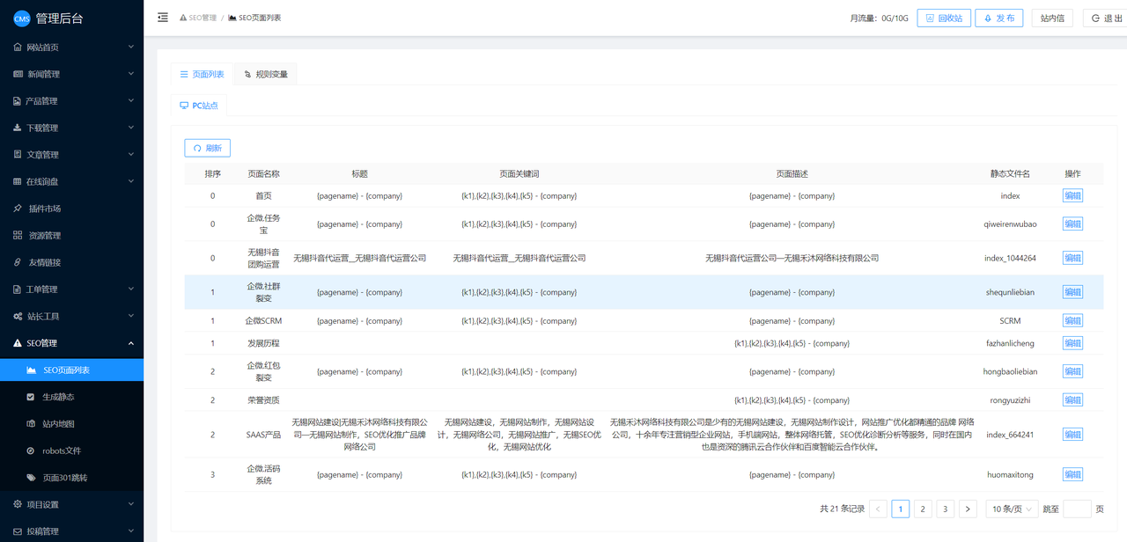The height and width of the screenshot is (542, 1127).
Task: Click 编辑 for the SAAS产品 row
Action: (x=1072, y=435)
